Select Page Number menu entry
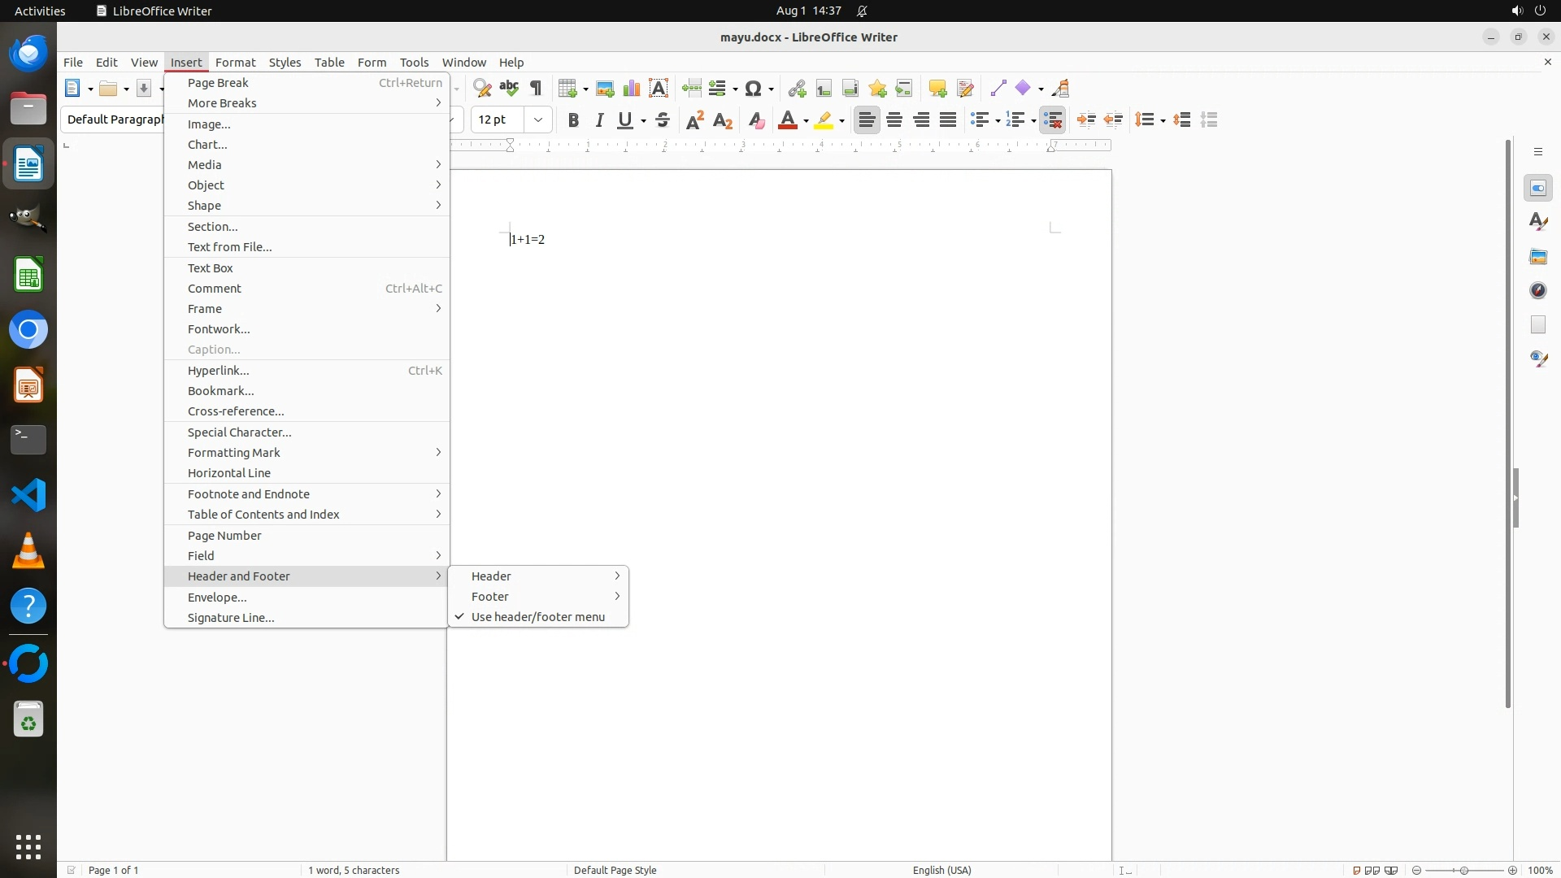Viewport: 1561px width, 878px height. tap(224, 536)
